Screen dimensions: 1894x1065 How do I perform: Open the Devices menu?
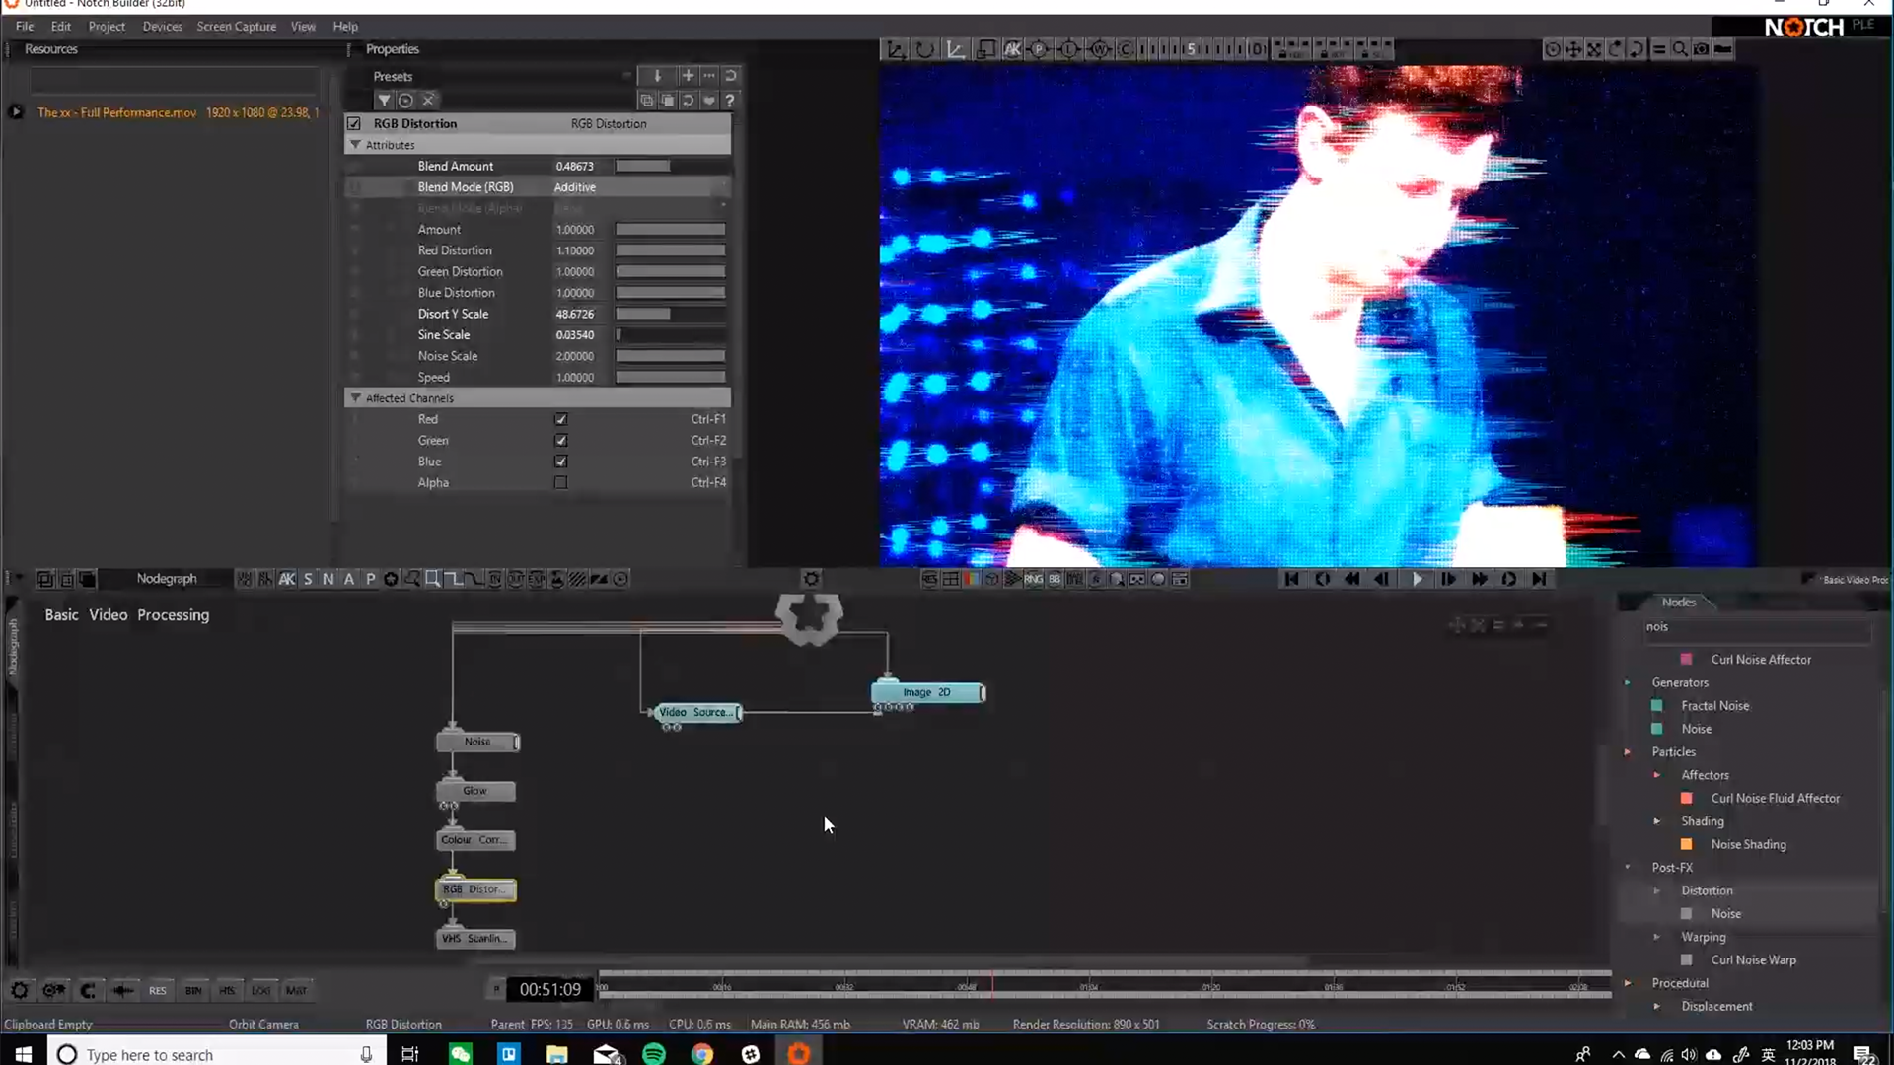pos(162,27)
